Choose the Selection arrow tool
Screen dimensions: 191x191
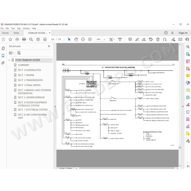click(x=69, y=39)
